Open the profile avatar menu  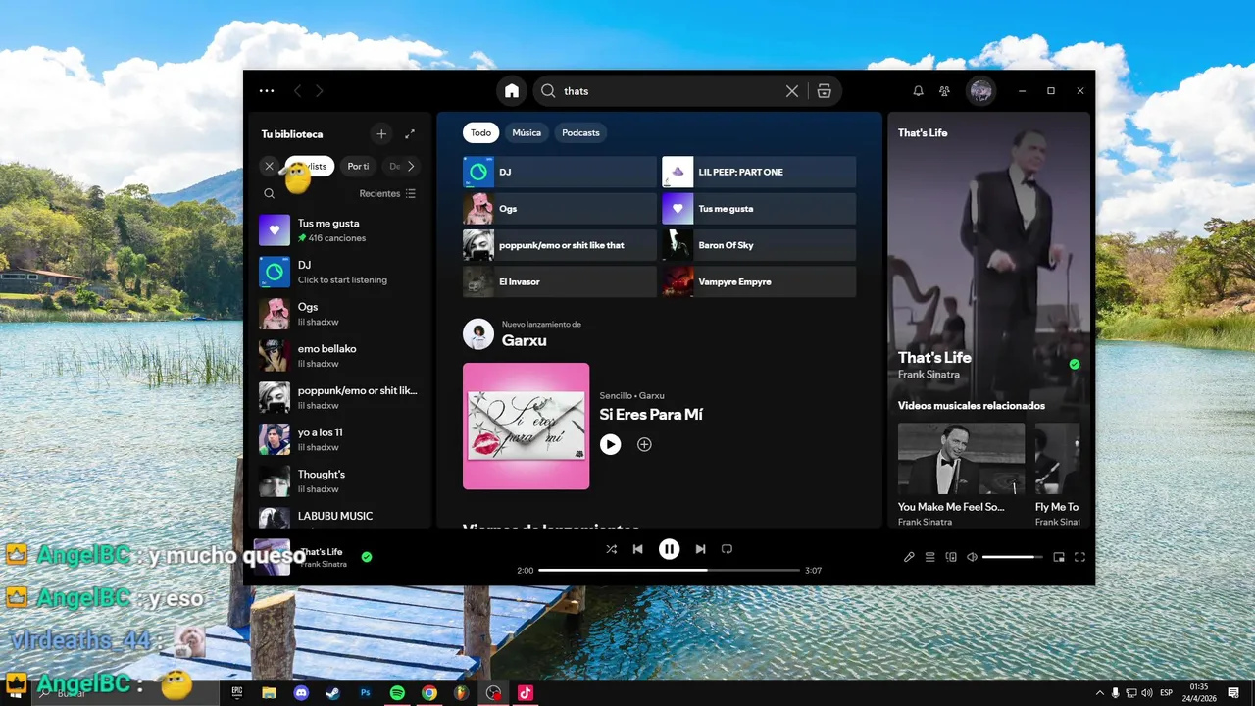click(x=980, y=91)
